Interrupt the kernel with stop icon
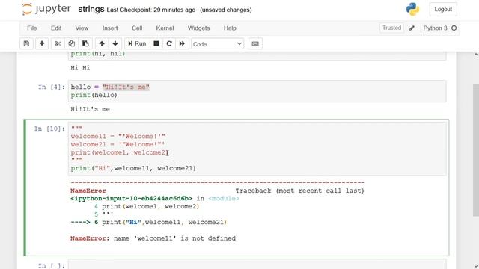The height and width of the screenshot is (269, 479). [x=156, y=43]
